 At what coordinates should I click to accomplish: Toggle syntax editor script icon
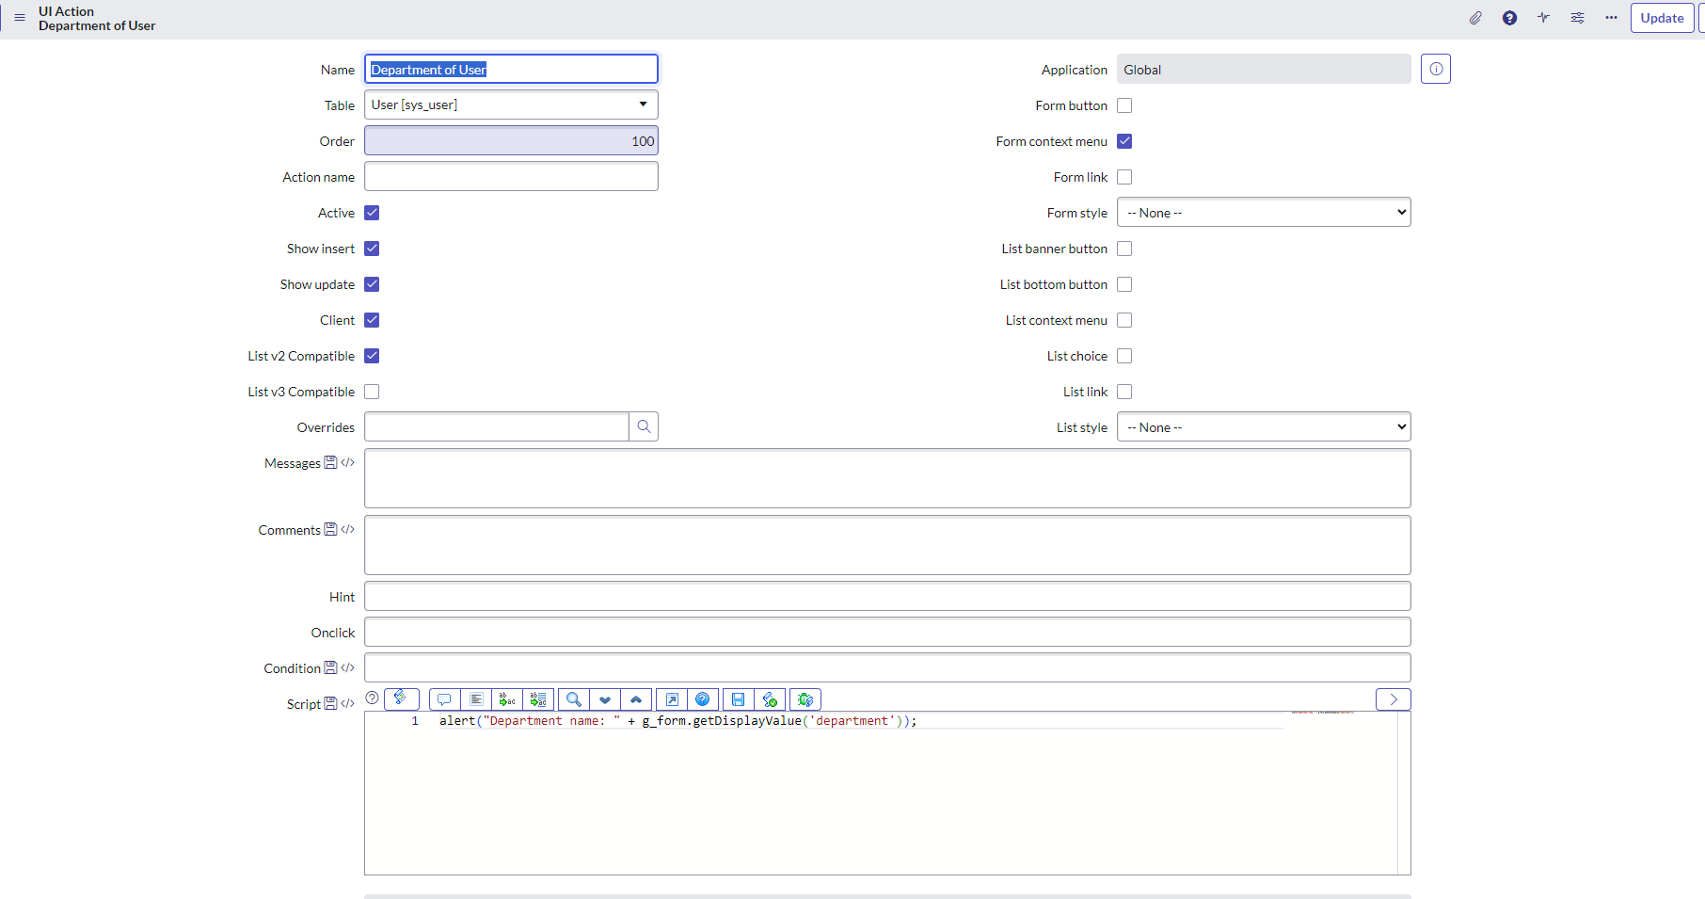pyautogui.click(x=401, y=698)
